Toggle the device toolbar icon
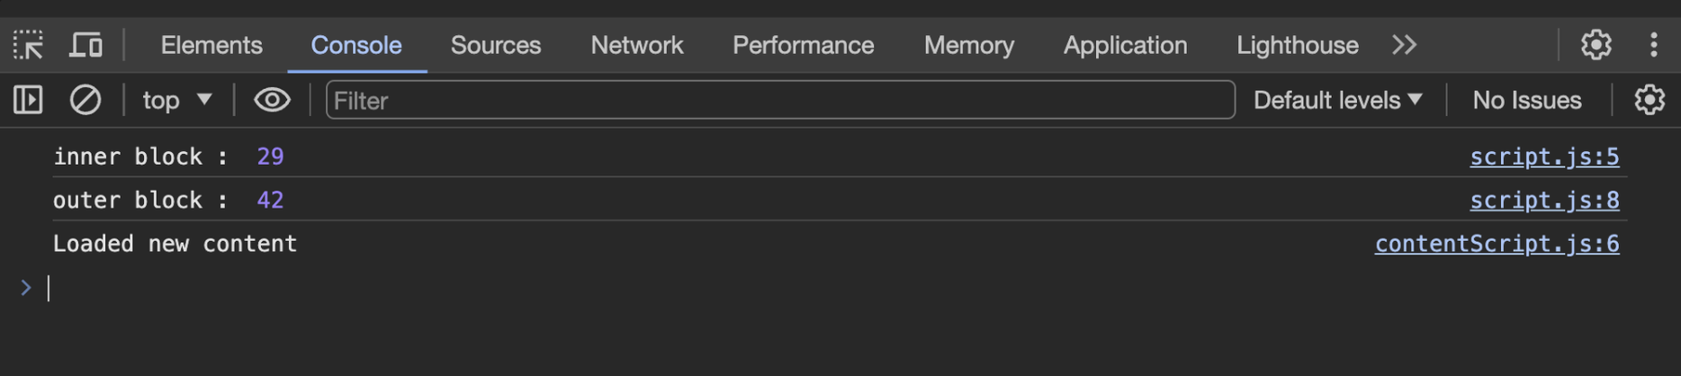This screenshot has width=1681, height=376. tap(85, 45)
